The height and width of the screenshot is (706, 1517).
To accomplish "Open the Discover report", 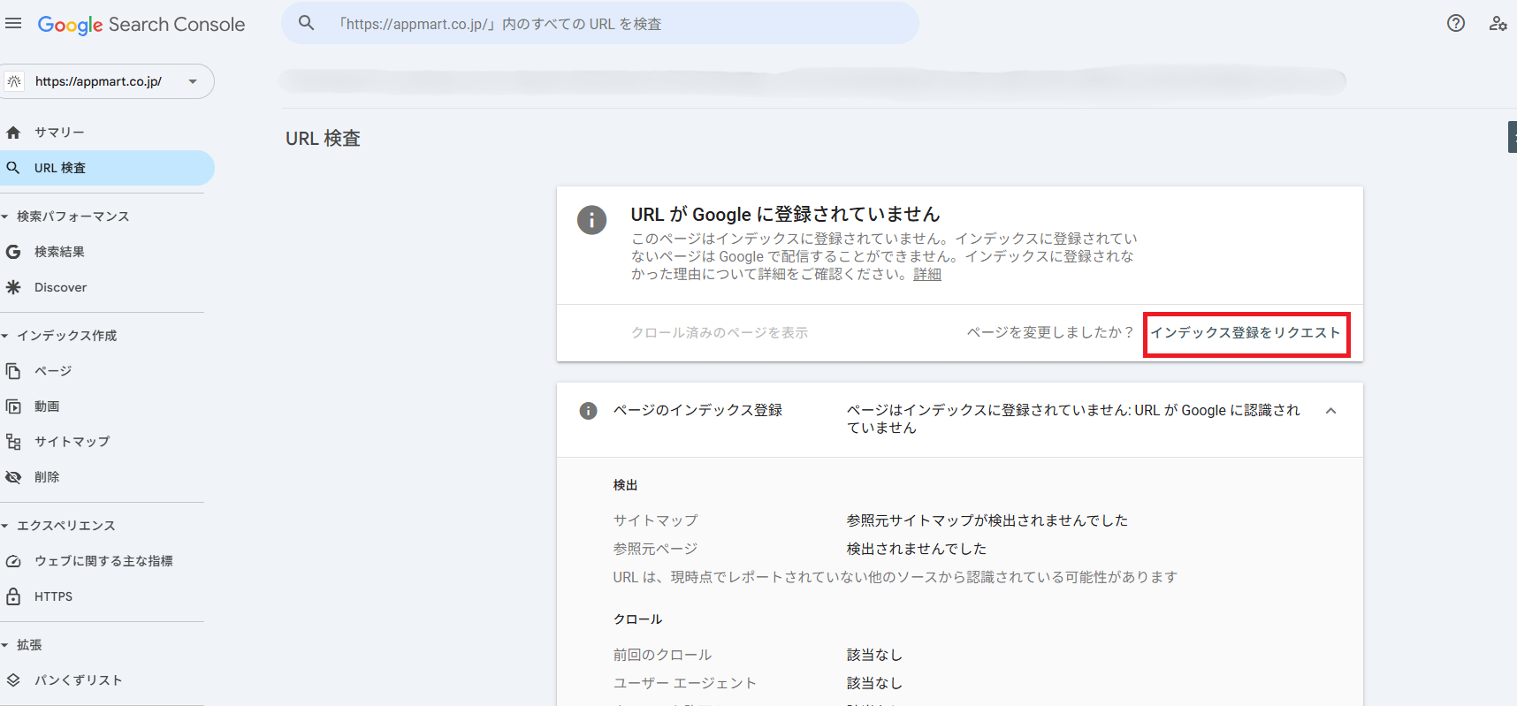I will pyautogui.click(x=107, y=287).
